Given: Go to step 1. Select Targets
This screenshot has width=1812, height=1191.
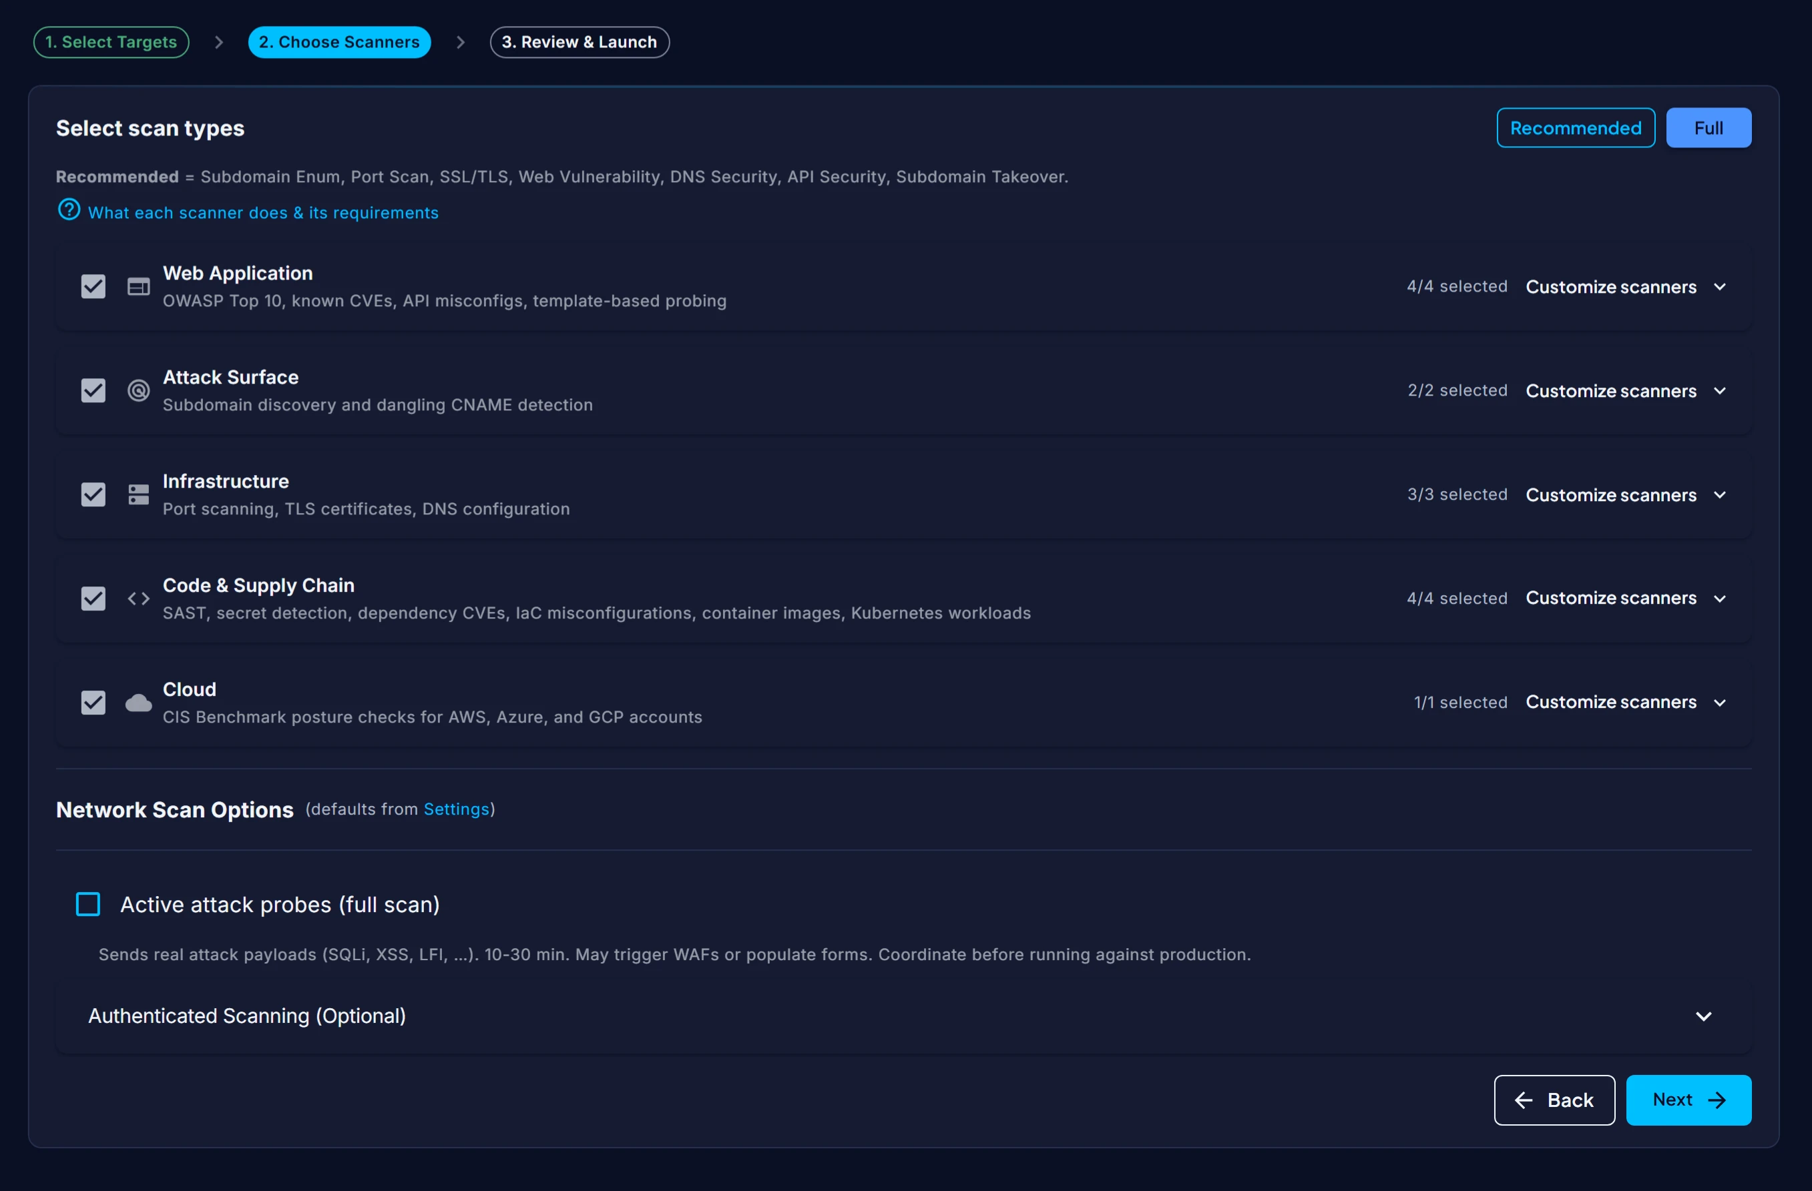Looking at the screenshot, I should (x=111, y=42).
